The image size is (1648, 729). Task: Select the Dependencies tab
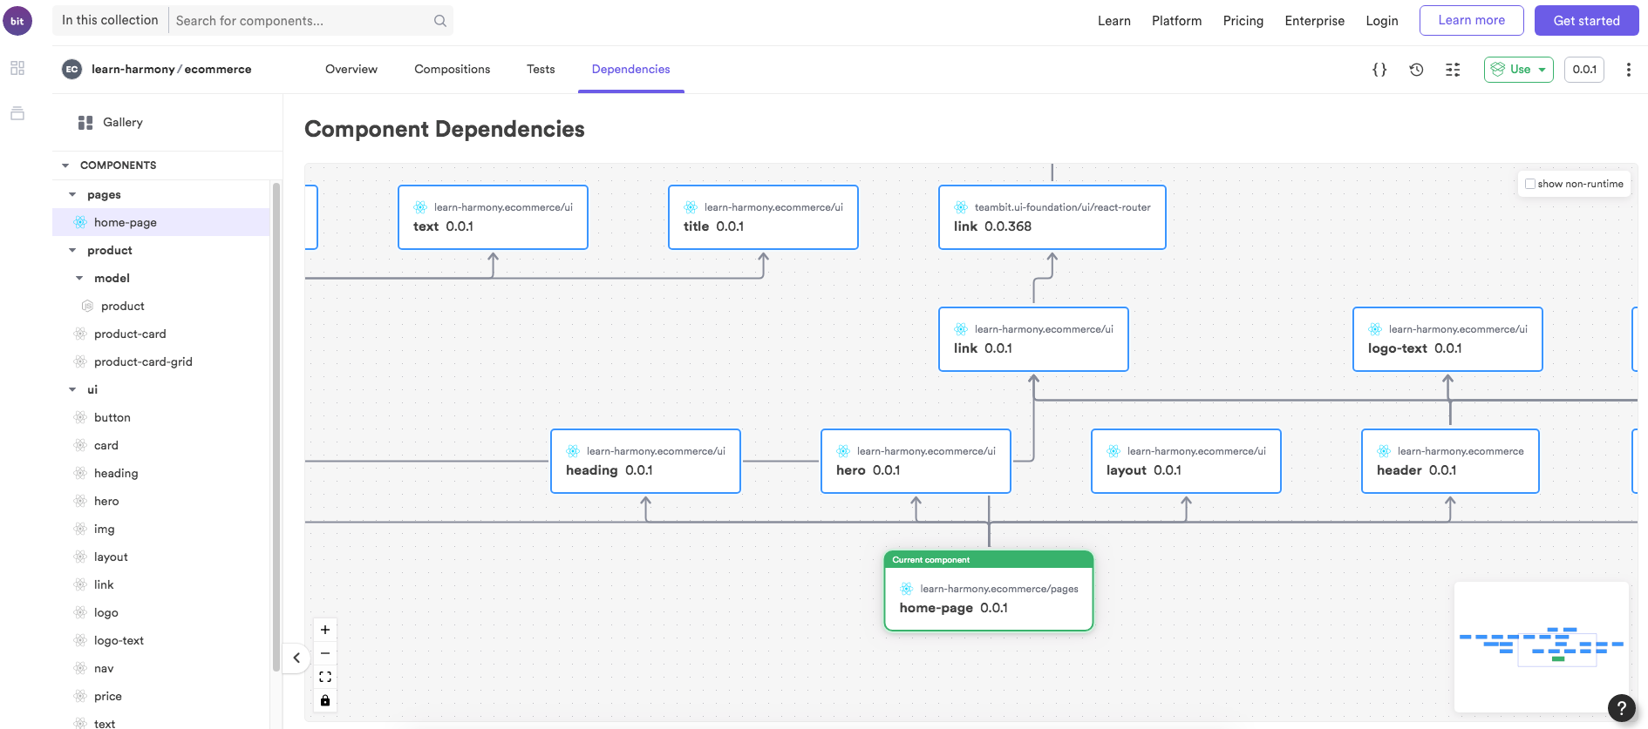[x=631, y=70]
